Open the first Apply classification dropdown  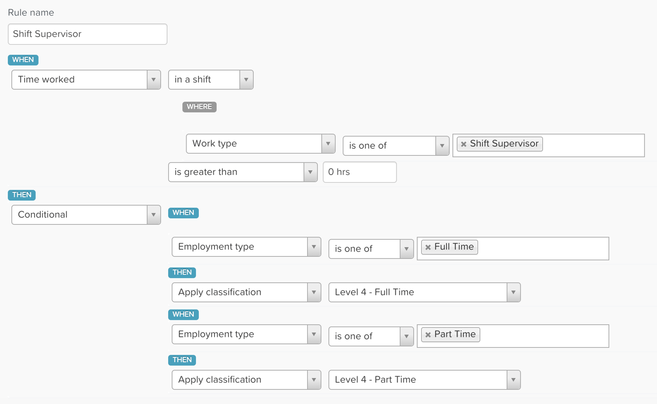tap(314, 292)
